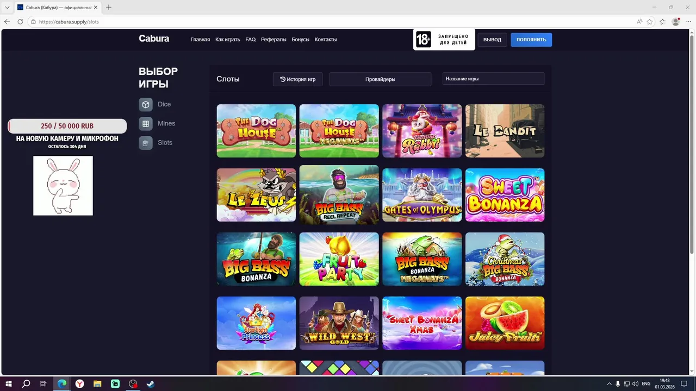Play the Sweet Bonanza Xmas slot
This screenshot has height=391, width=696.
422,323
